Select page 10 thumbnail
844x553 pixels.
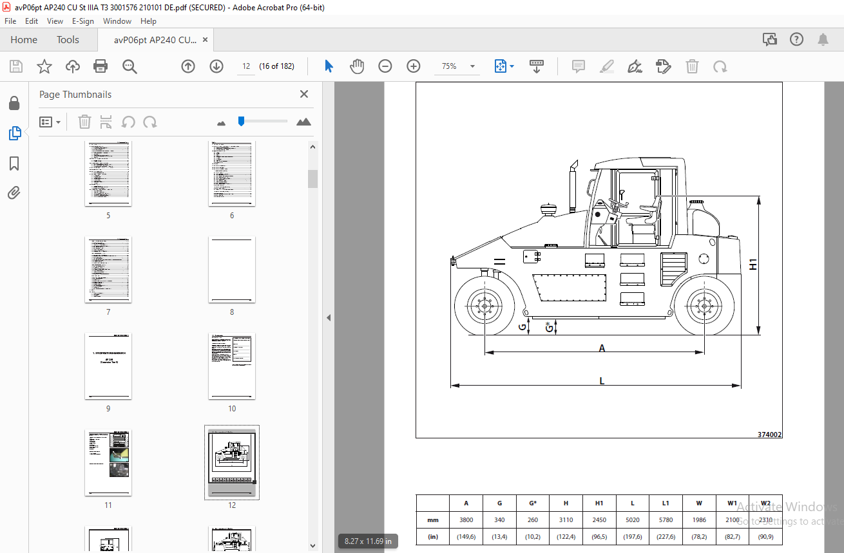[x=232, y=366]
